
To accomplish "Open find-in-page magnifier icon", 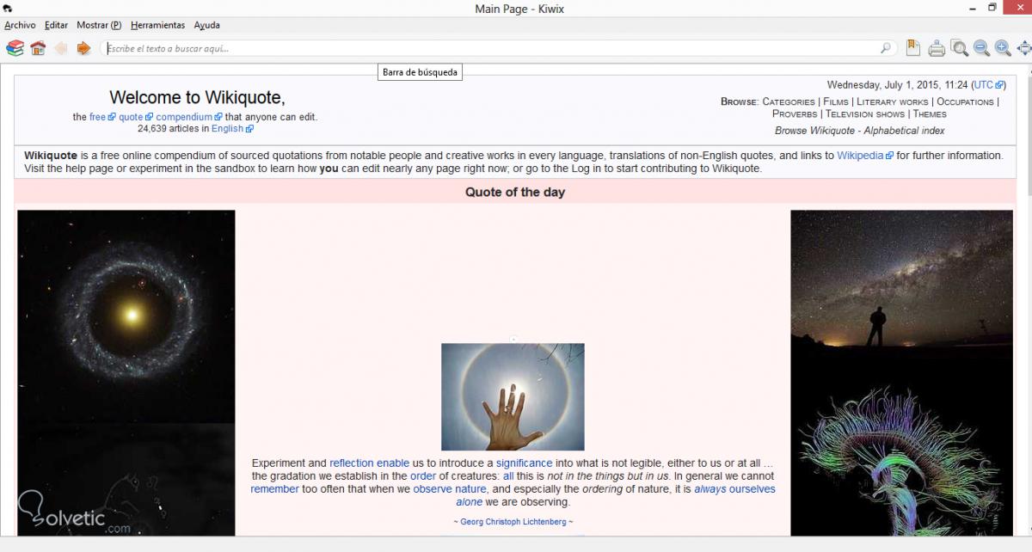I will pyautogui.click(x=960, y=49).
